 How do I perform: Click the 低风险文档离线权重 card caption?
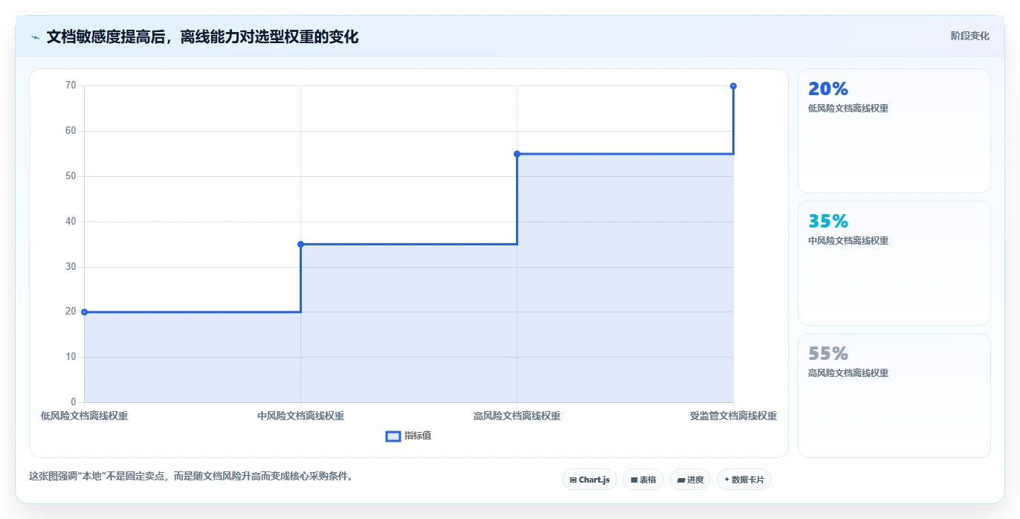[x=848, y=109]
